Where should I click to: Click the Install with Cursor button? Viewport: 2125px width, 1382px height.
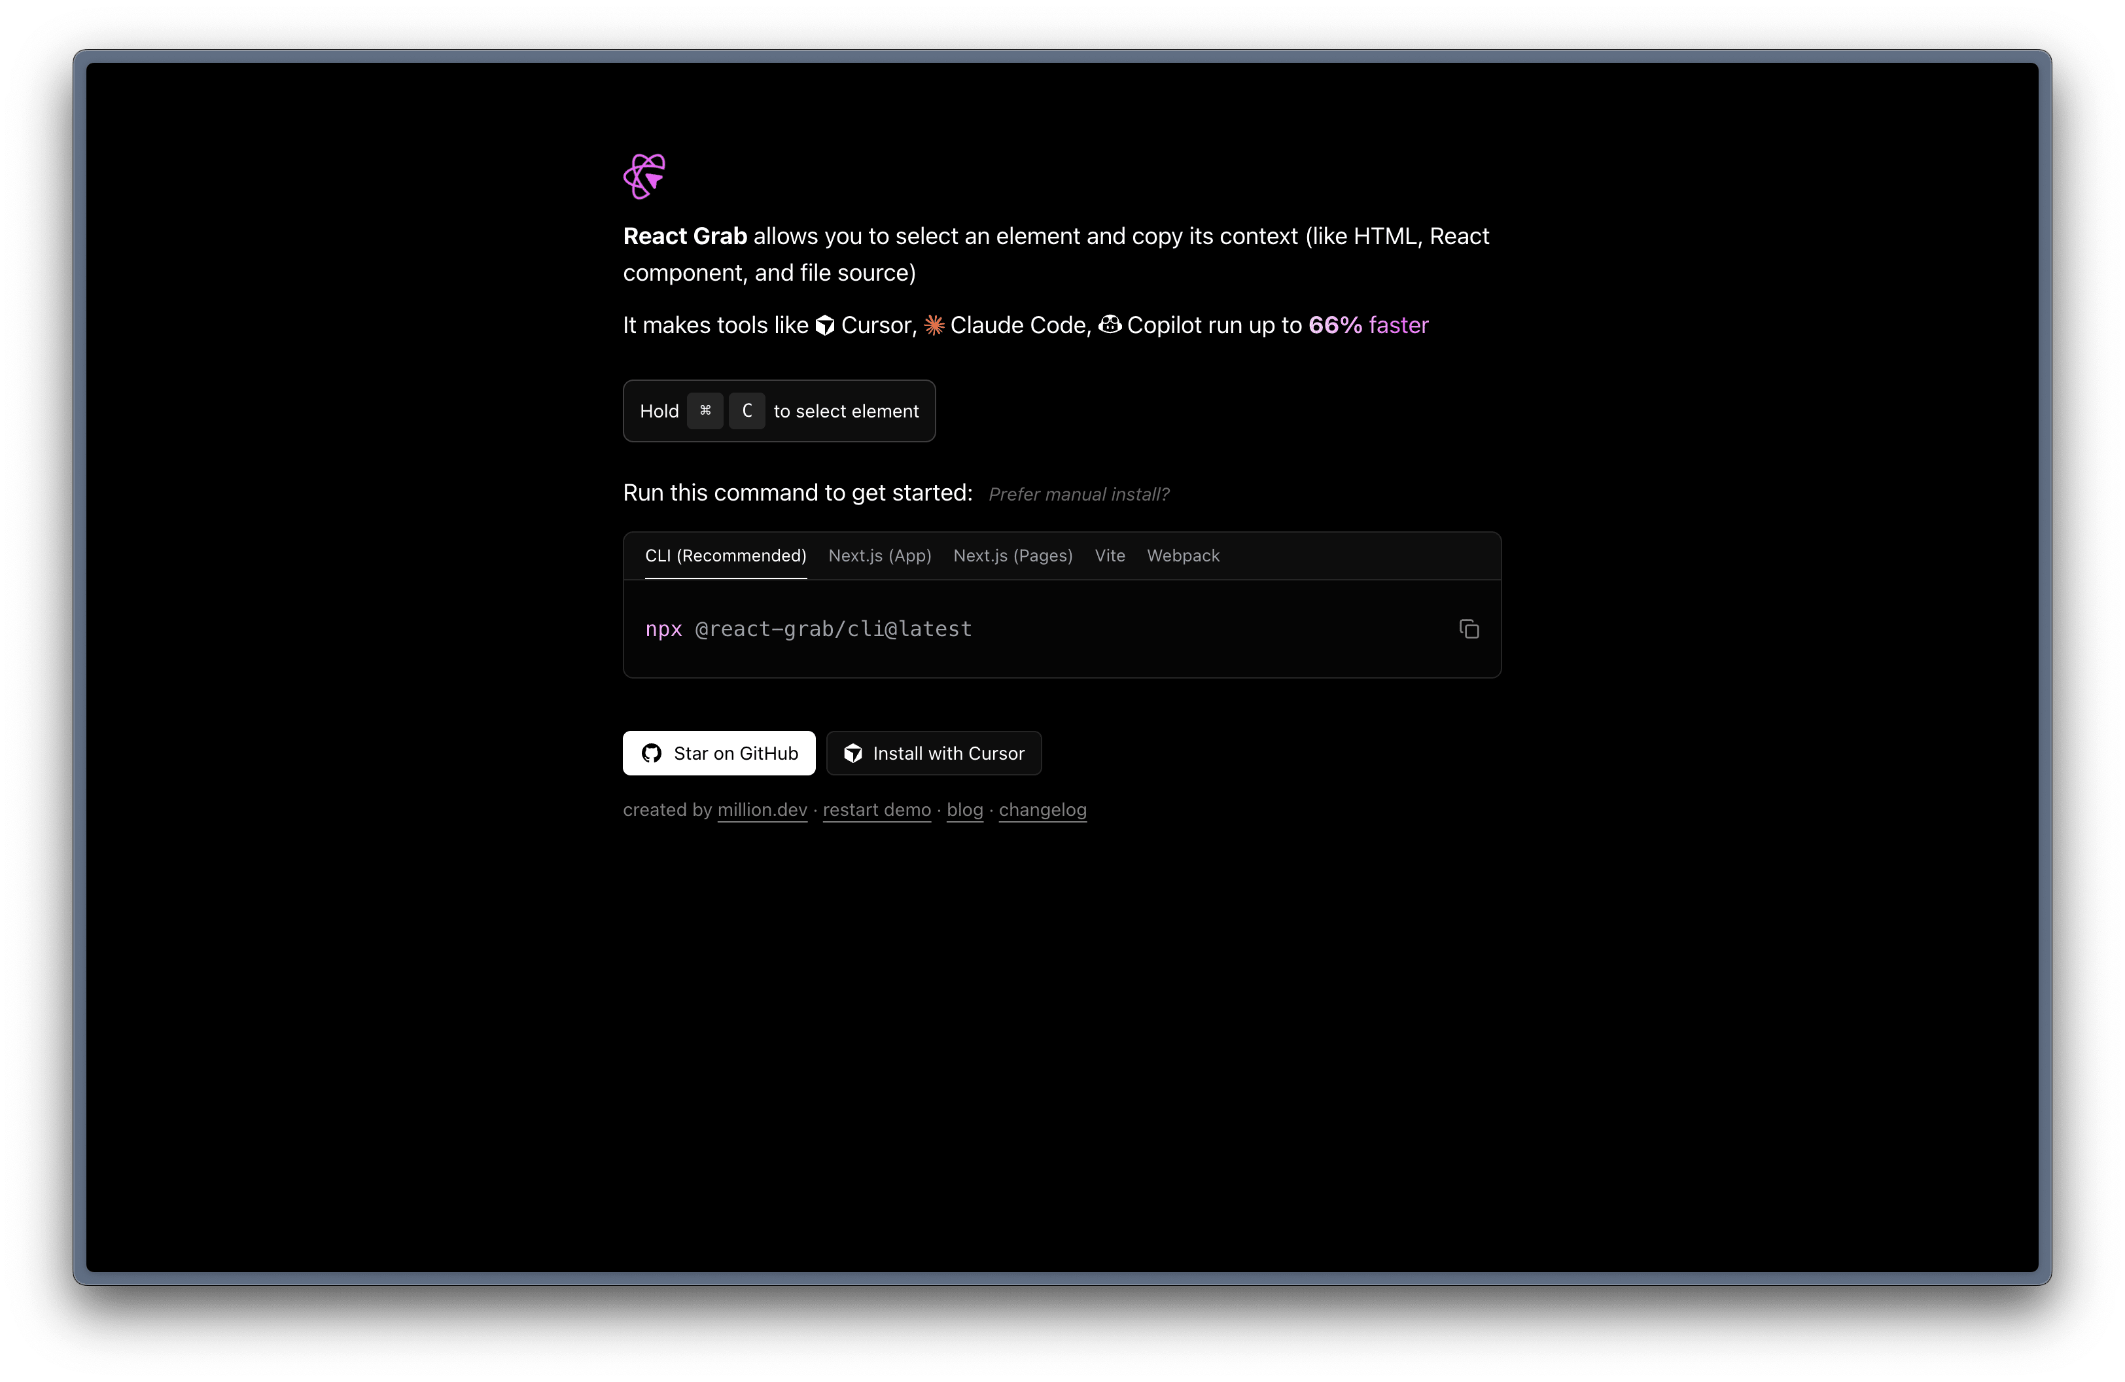pyautogui.click(x=933, y=753)
